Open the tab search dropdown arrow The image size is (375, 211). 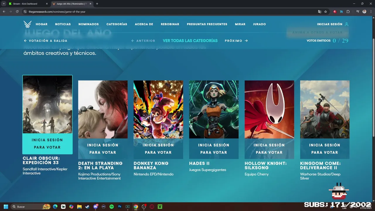pos(4,4)
